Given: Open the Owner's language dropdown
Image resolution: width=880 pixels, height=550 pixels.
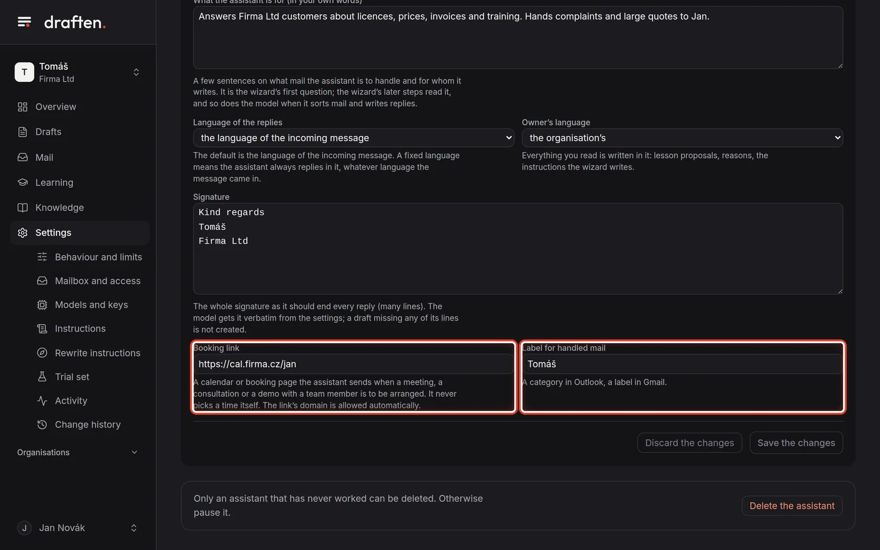Looking at the screenshot, I should (683, 138).
